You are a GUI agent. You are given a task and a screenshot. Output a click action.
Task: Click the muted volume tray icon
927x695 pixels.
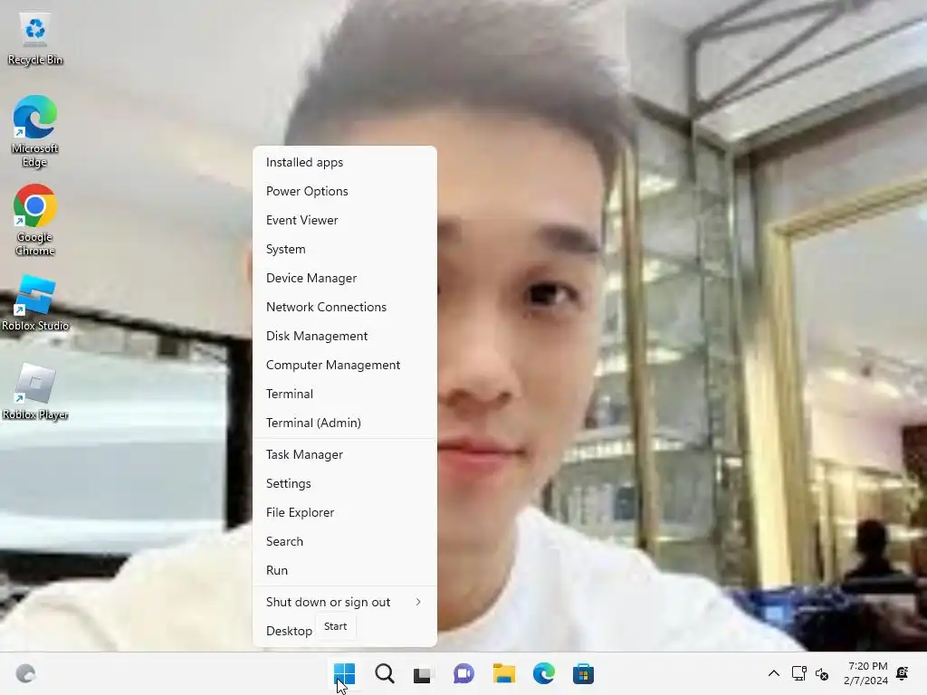tap(822, 673)
